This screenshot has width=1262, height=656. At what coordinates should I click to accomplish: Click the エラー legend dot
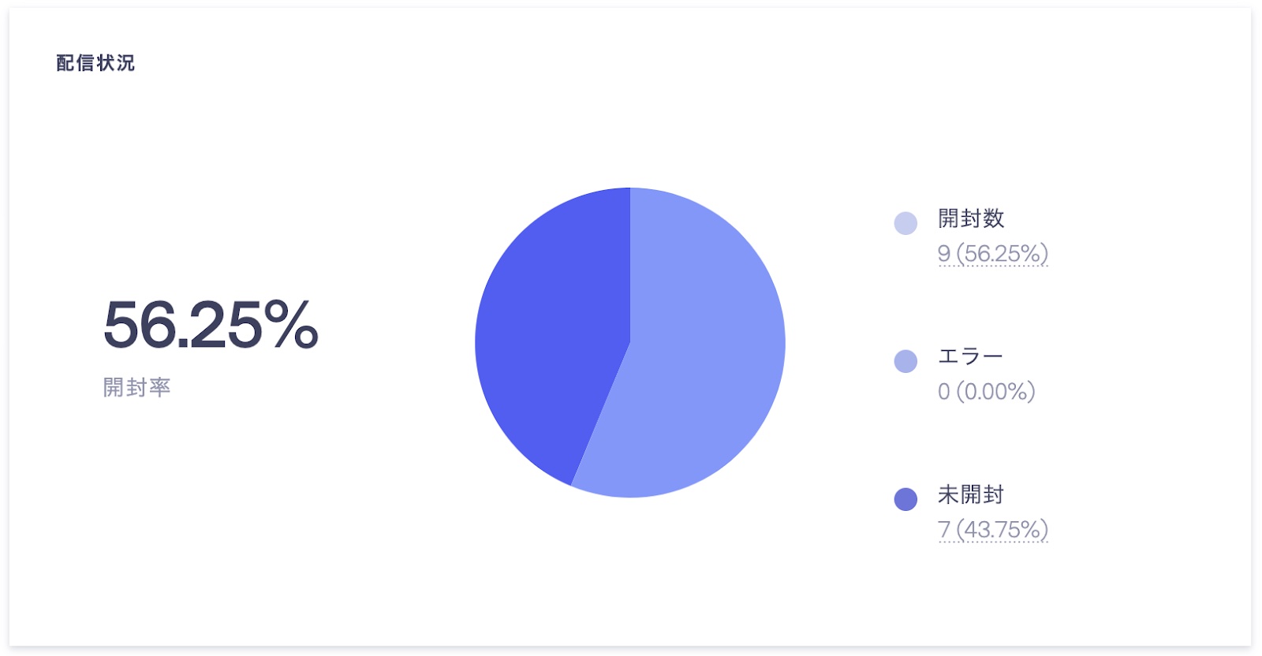tap(905, 361)
